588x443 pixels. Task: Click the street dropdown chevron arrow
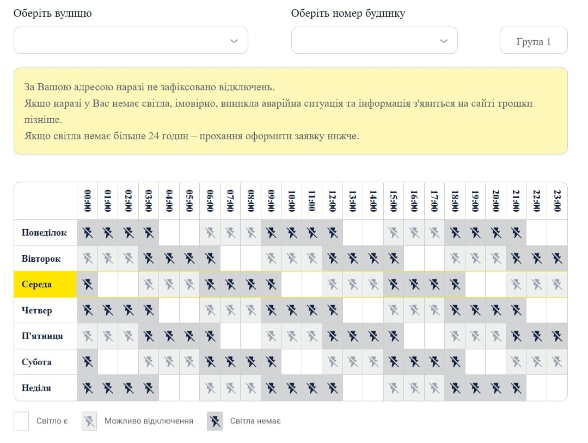click(234, 41)
